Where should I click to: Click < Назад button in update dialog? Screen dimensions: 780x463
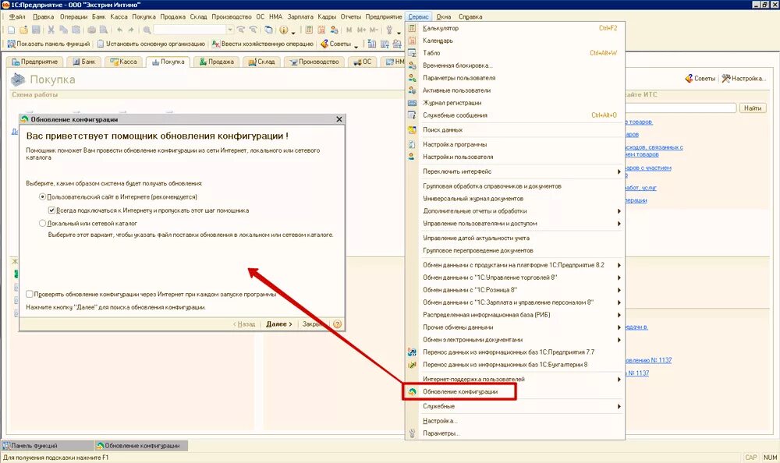tap(244, 323)
